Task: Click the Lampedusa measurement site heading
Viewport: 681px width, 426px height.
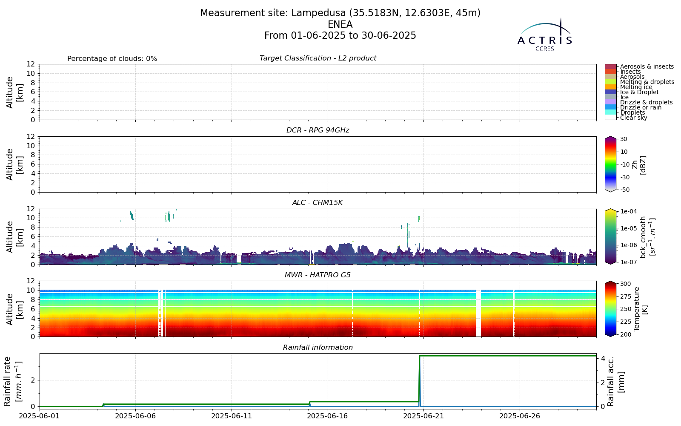Action: point(340,13)
